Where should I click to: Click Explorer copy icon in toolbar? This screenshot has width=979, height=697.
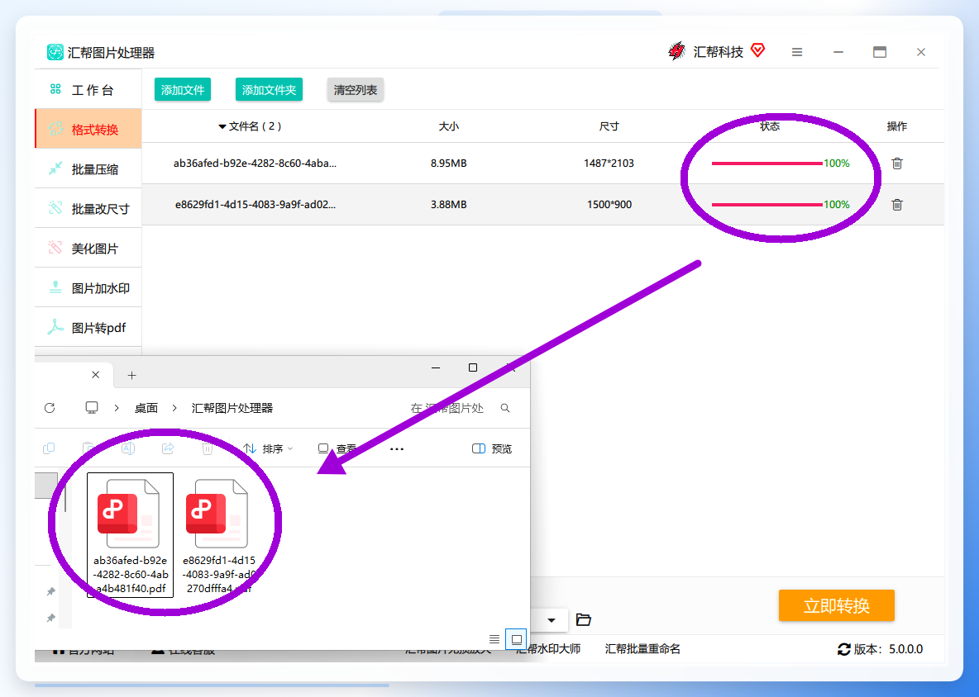(49, 448)
